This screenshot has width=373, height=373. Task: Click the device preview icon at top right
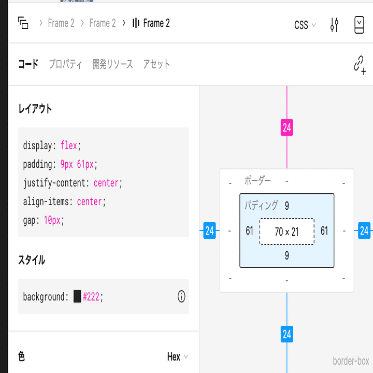click(359, 24)
